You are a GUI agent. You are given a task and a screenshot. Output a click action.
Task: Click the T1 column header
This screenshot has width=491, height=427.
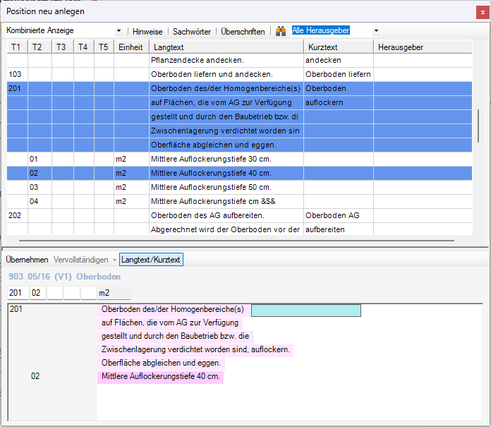[x=17, y=47]
